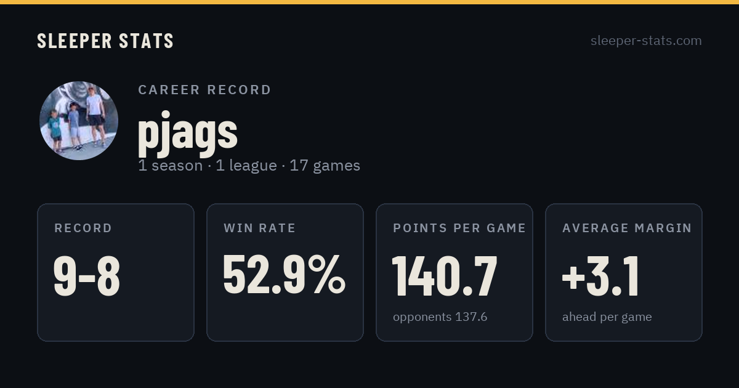Open the Points Per Game card

(454, 272)
